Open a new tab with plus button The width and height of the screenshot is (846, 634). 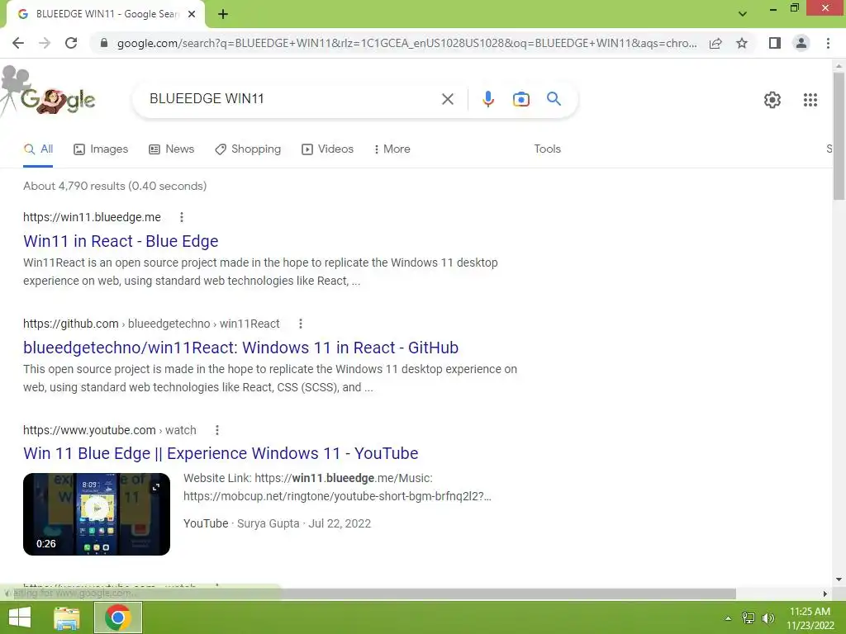tap(223, 15)
